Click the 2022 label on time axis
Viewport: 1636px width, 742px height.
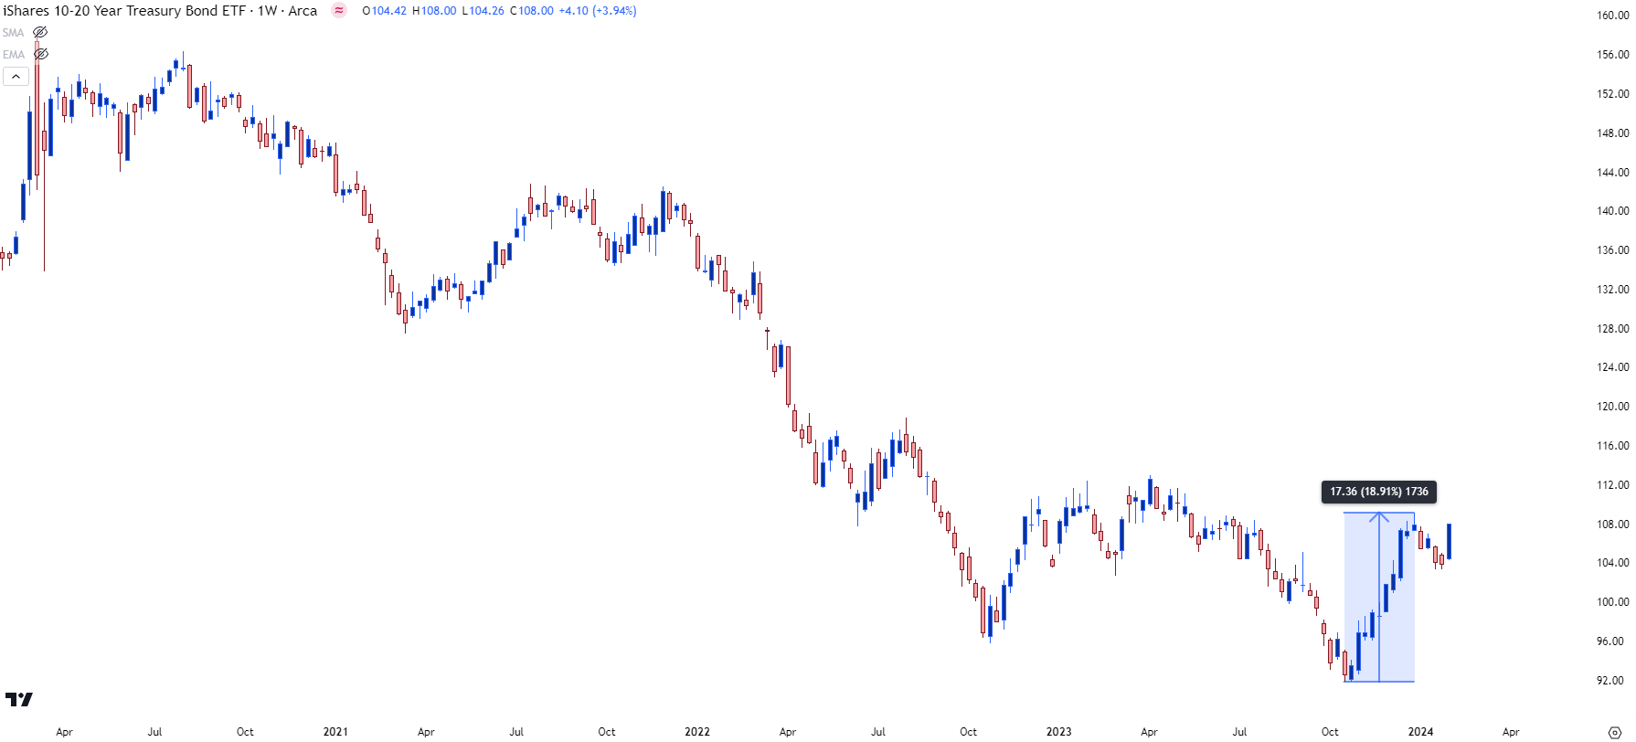[x=697, y=732]
